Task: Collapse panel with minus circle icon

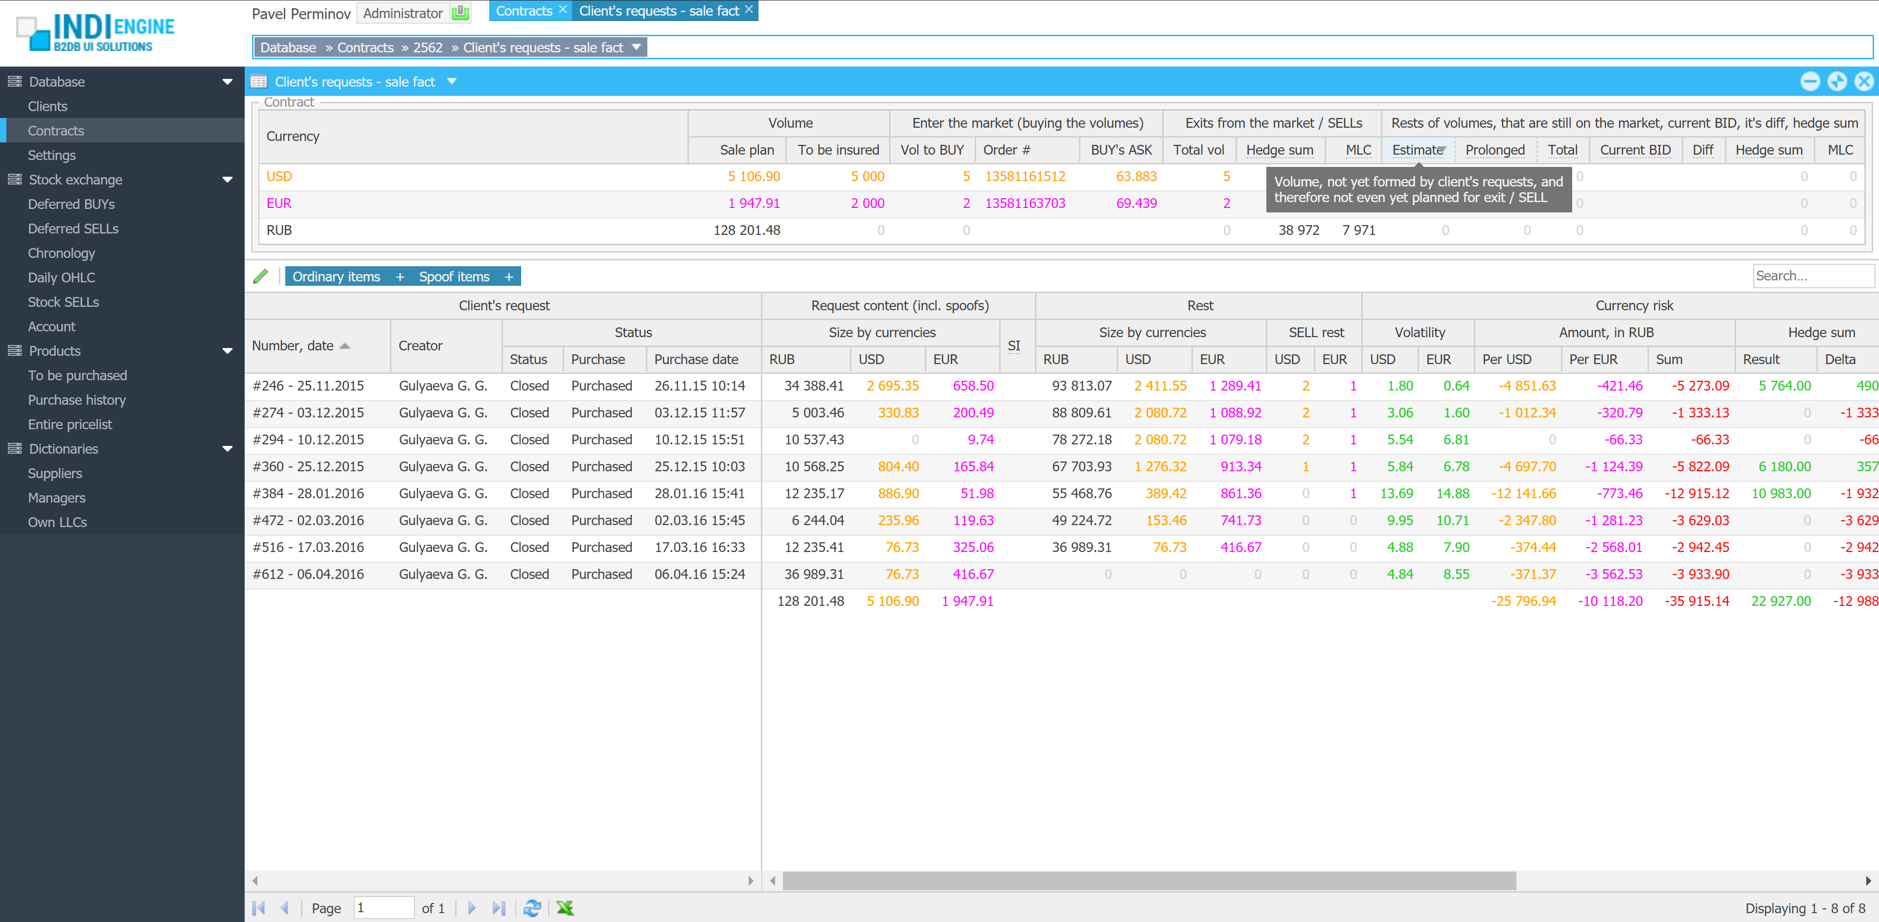Action: pyautogui.click(x=1810, y=81)
